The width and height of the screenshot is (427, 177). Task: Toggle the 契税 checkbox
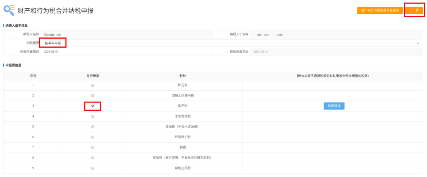click(x=93, y=147)
